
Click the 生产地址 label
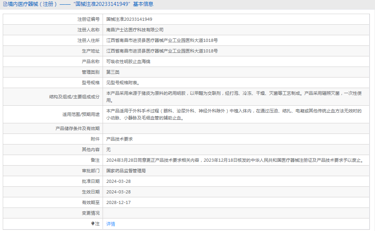91,51
